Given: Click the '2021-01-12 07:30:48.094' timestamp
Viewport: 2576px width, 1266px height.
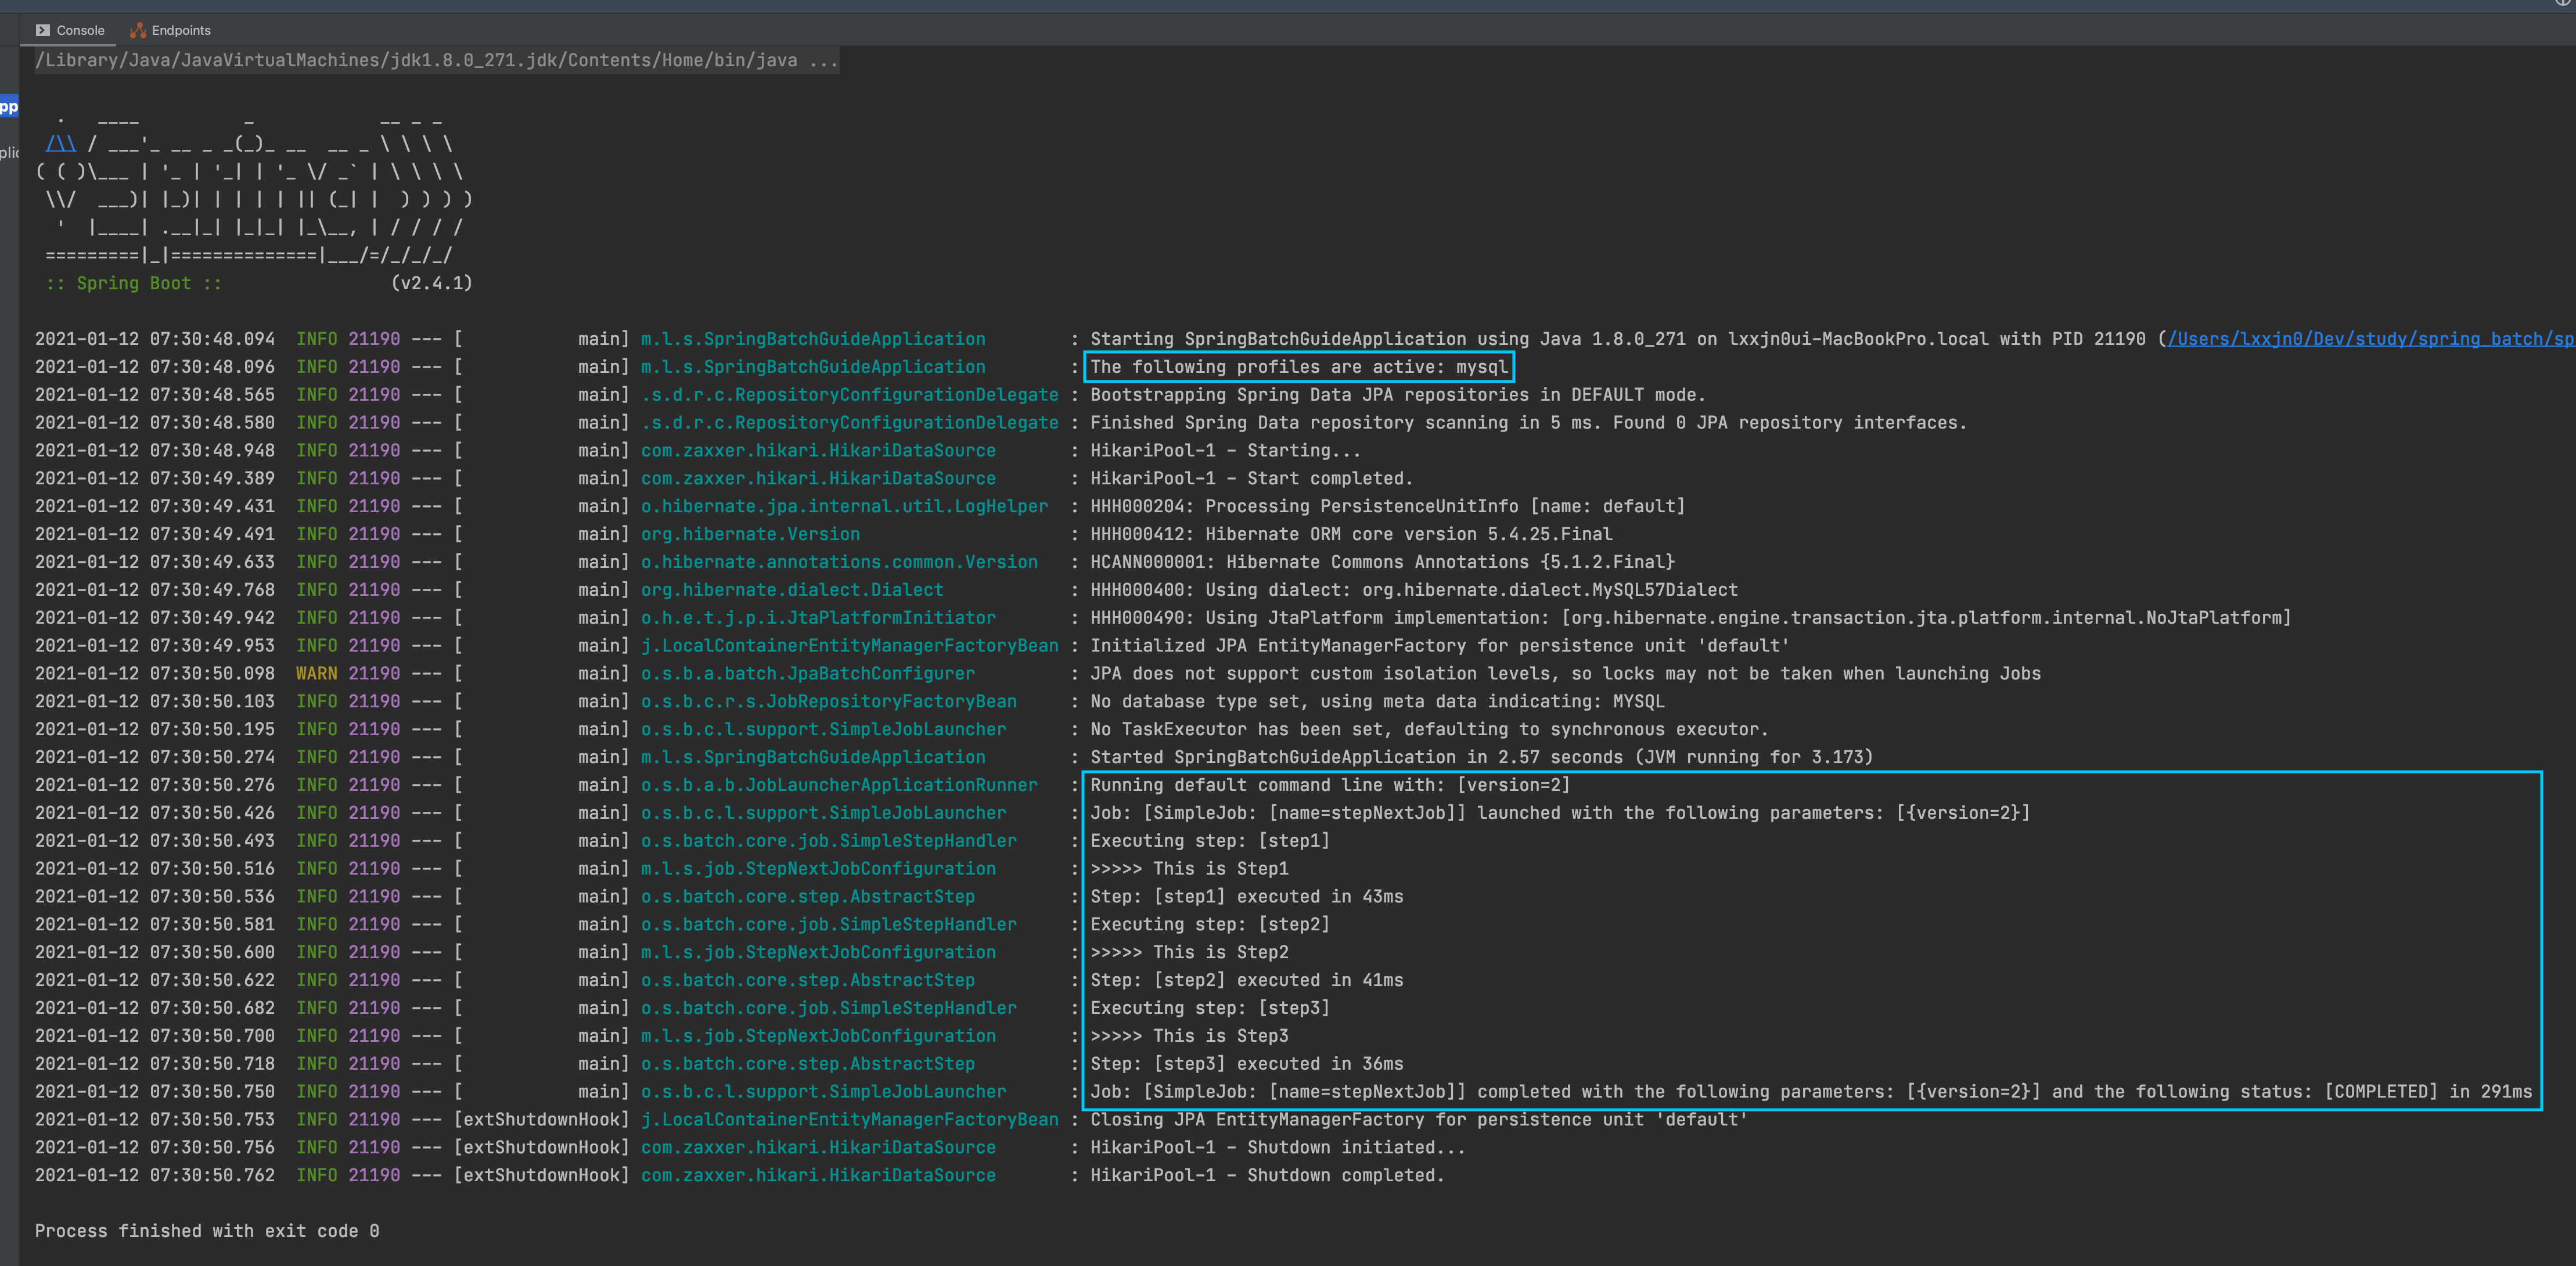Looking at the screenshot, I should point(155,339).
